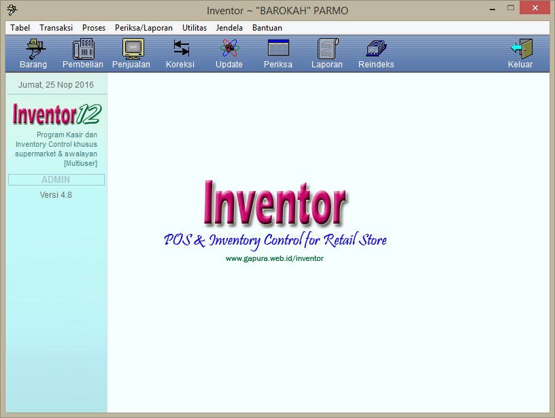Click the Keluar exit door icon
The height and width of the screenshot is (418, 555).
tap(520, 49)
